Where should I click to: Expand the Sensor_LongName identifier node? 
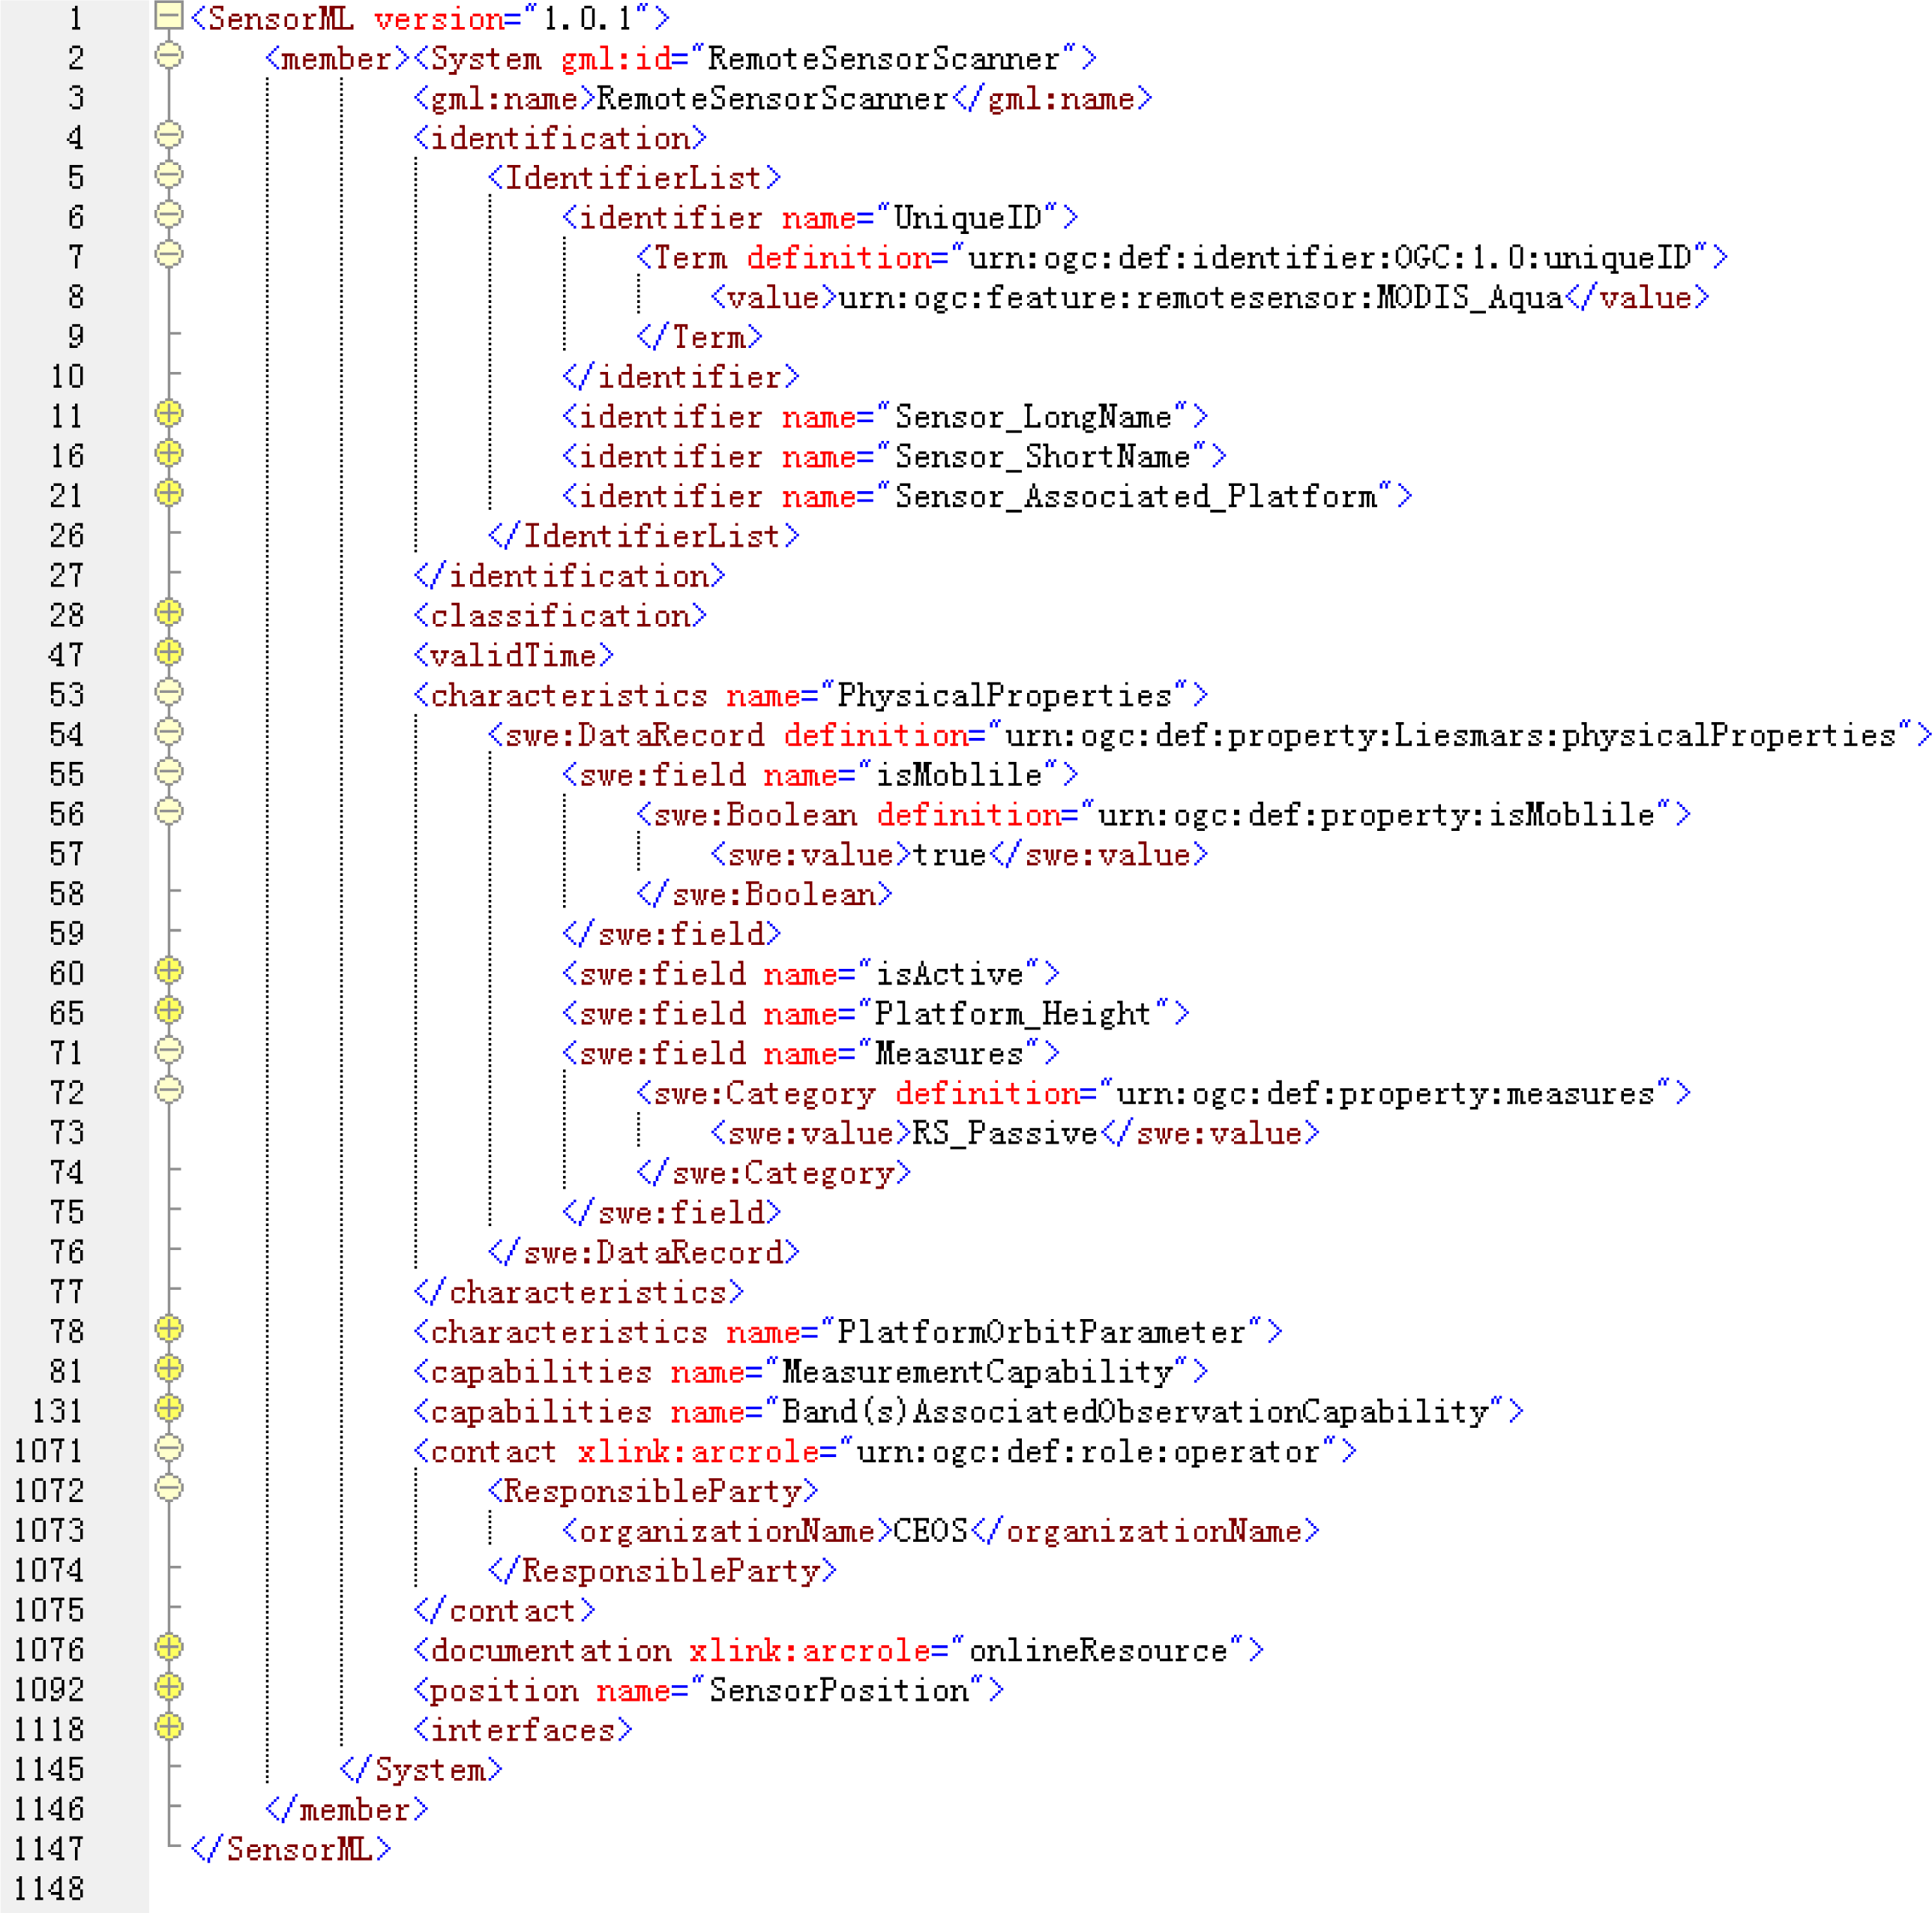169,413
